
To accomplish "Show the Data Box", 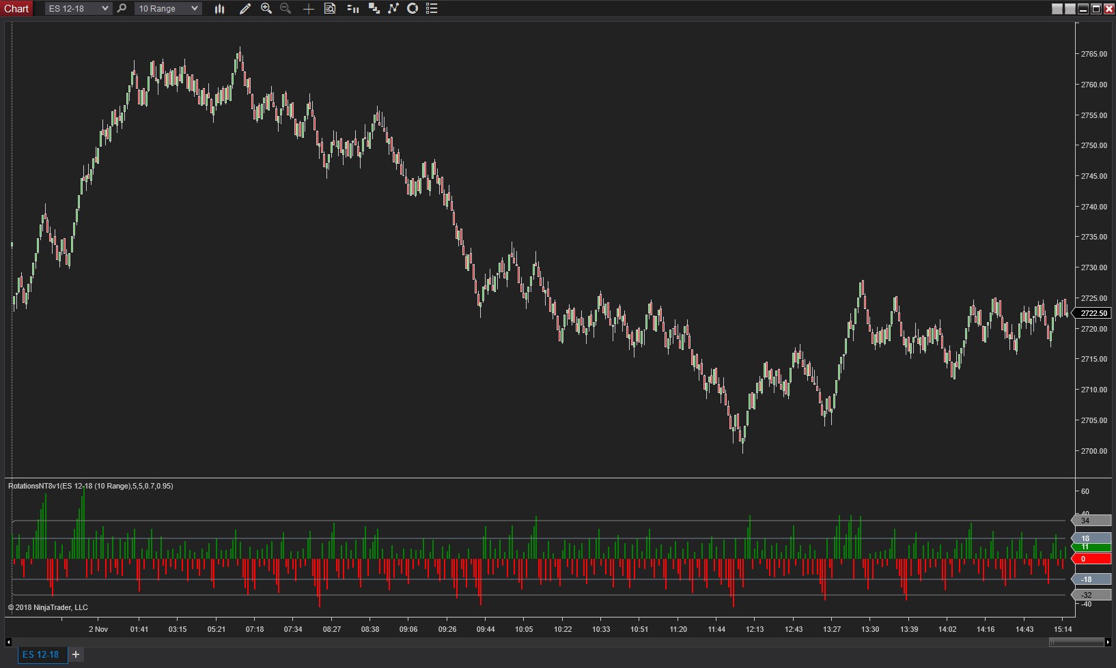I will (330, 8).
